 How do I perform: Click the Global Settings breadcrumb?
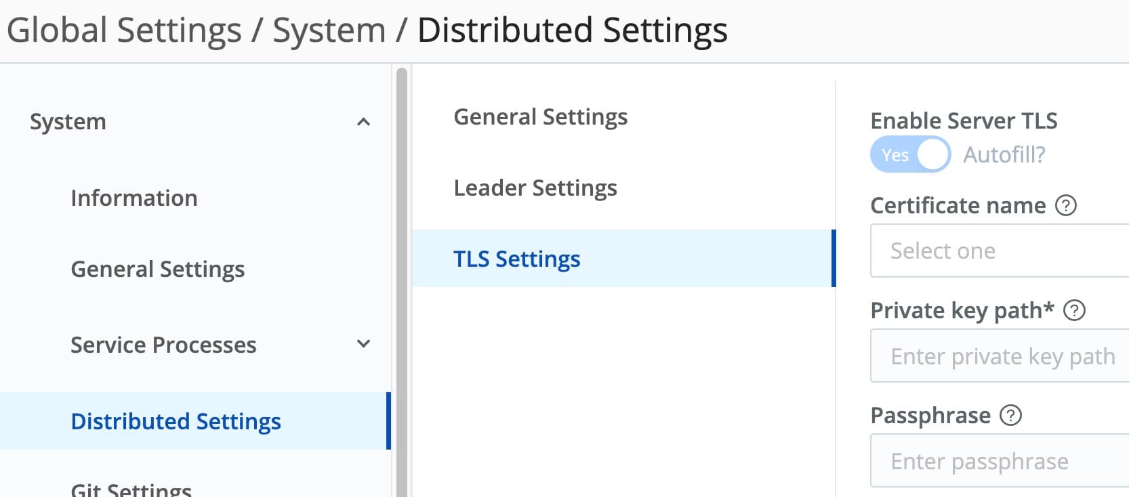(x=124, y=30)
